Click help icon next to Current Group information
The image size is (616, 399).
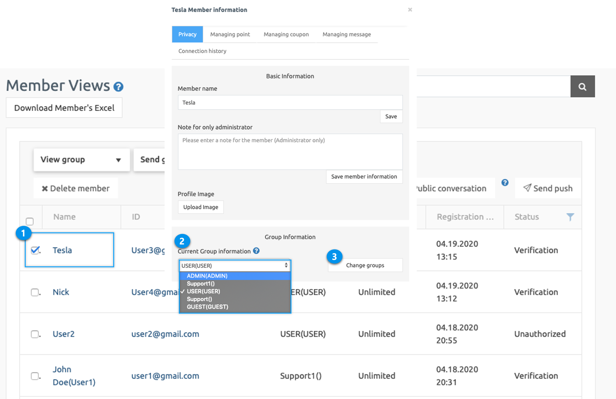pyautogui.click(x=256, y=251)
